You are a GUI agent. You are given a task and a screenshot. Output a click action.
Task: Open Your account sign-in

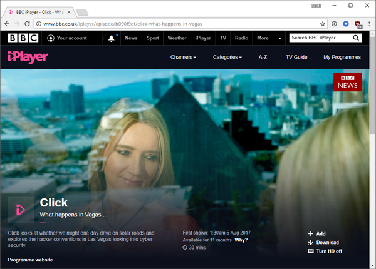coord(67,38)
